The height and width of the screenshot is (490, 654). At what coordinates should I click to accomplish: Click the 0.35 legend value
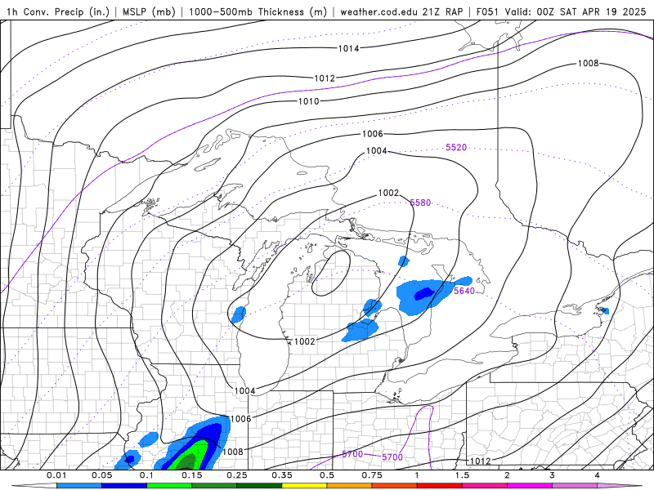[282, 475]
